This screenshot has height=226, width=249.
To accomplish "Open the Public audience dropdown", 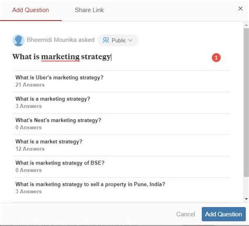I will (x=118, y=40).
